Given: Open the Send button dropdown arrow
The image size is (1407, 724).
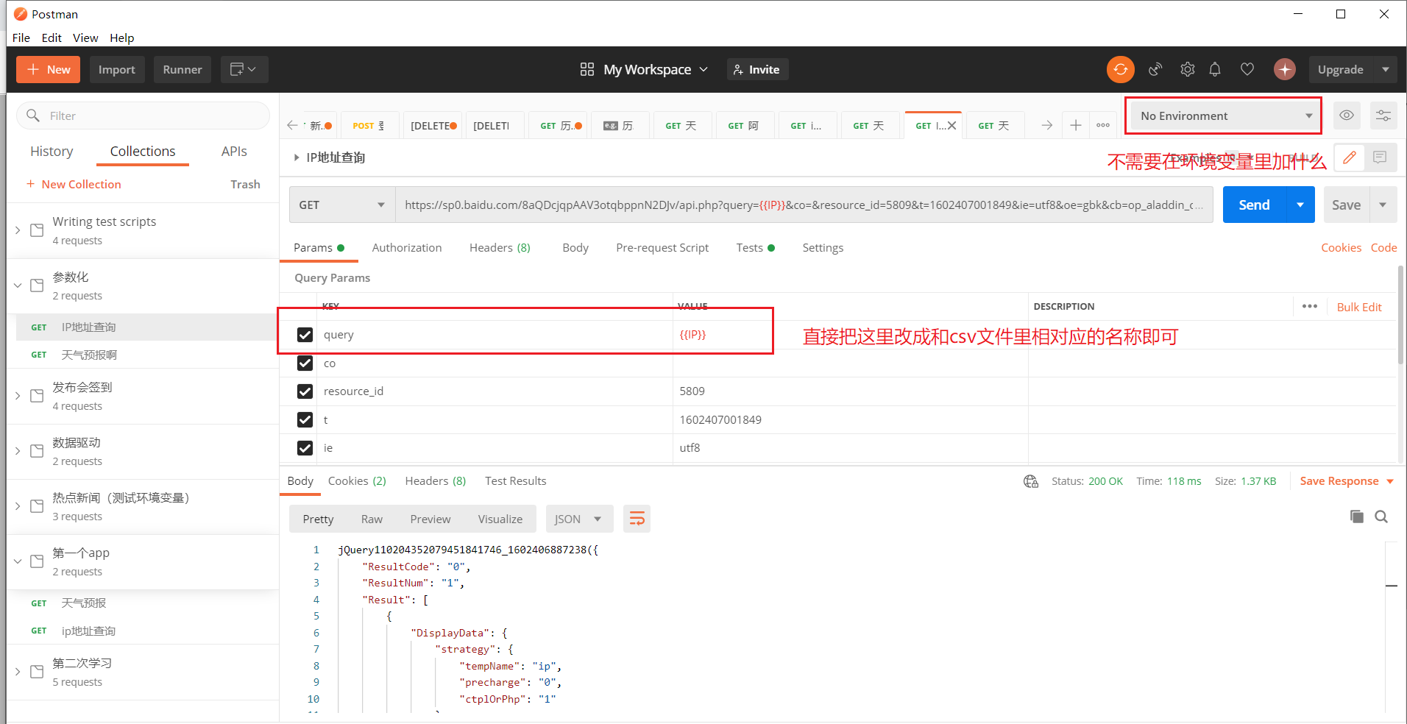Looking at the screenshot, I should pyautogui.click(x=1300, y=205).
